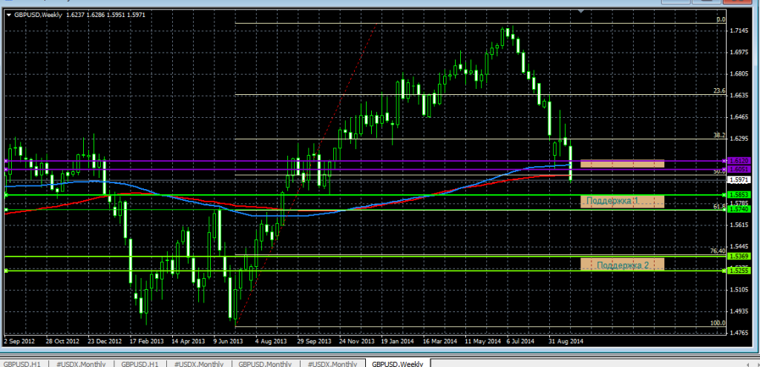Click the green 1.5740 price tag

(x=738, y=210)
